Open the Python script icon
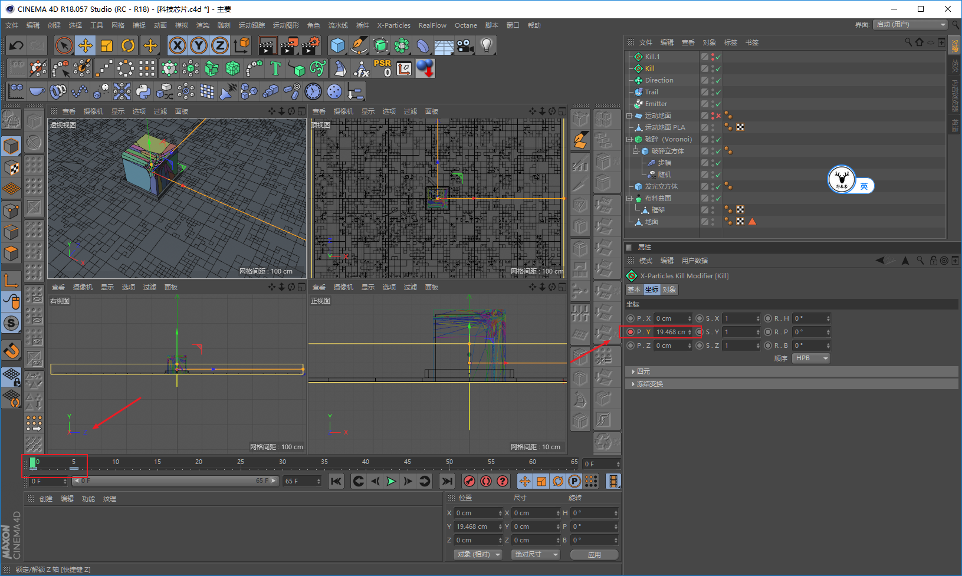The height and width of the screenshot is (576, 962). (x=143, y=91)
